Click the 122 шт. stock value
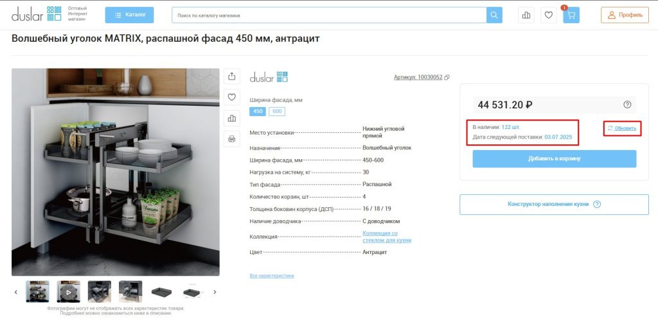 pos(511,127)
